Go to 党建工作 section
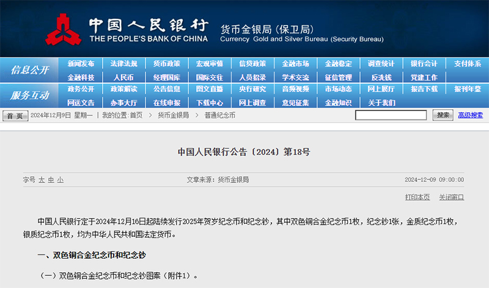 click(424, 77)
